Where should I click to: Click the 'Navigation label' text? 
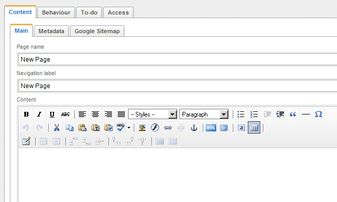coord(36,73)
